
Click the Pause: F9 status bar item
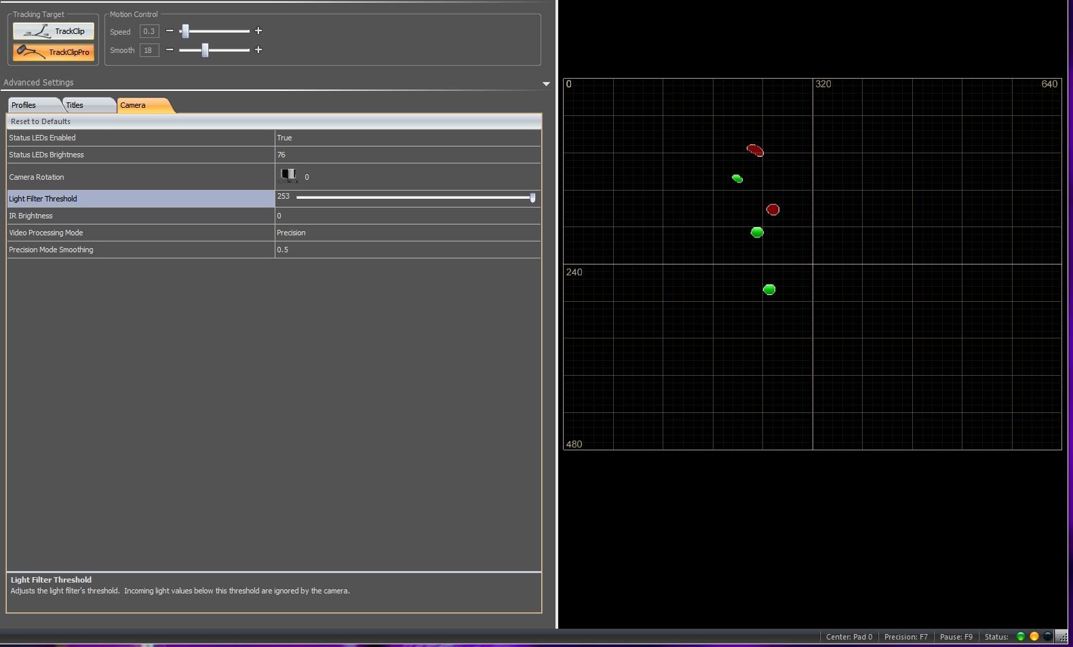[956, 637]
